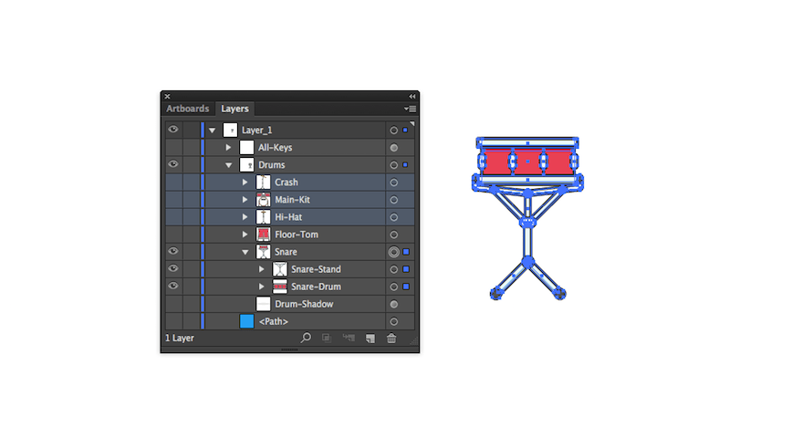The height and width of the screenshot is (438, 812).
Task: Collapse the Drums group triangle
Action: [228, 165]
